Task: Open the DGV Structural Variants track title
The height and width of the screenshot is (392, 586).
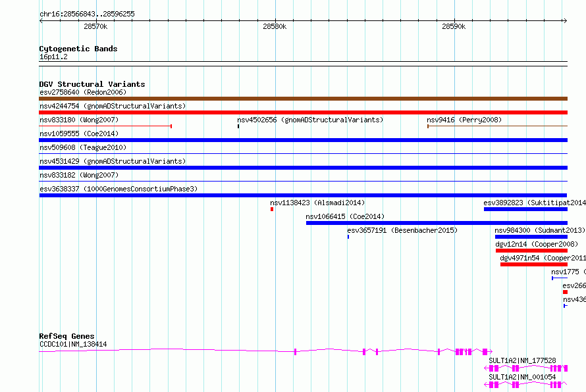Action: coord(92,84)
